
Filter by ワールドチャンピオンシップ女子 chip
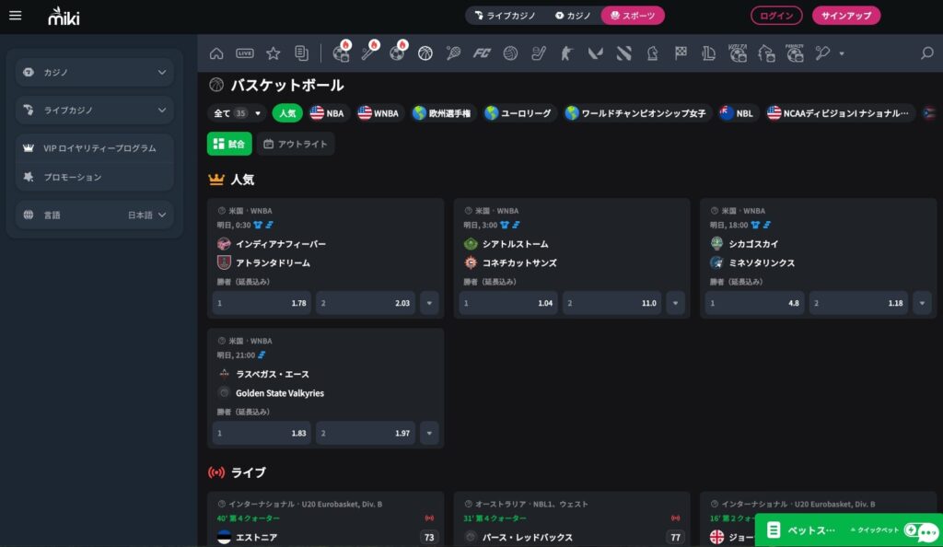click(x=635, y=113)
